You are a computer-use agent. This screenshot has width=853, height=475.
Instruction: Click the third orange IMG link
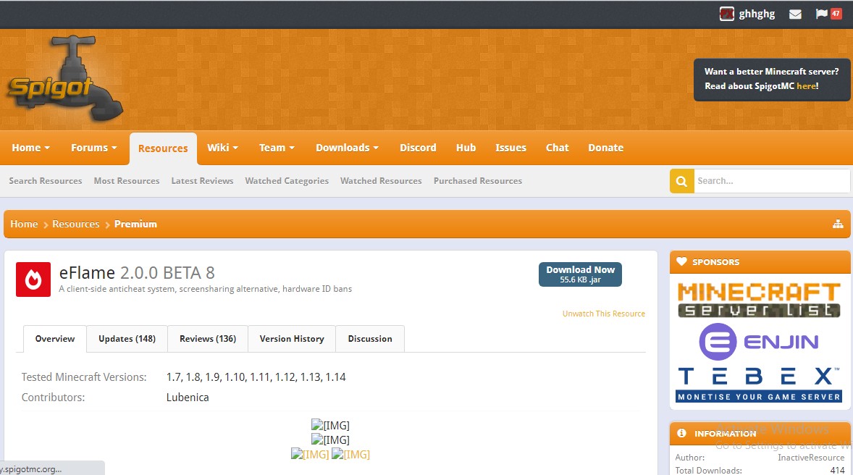[x=310, y=454]
